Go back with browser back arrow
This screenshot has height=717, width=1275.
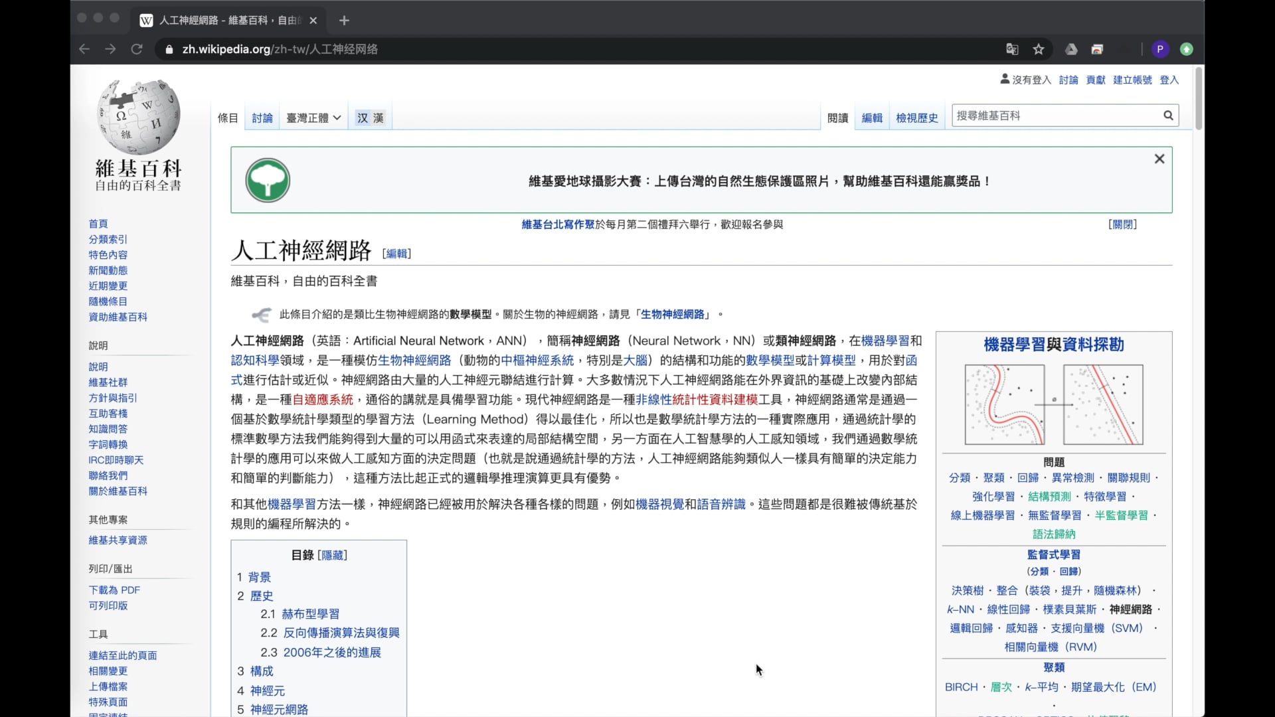click(x=84, y=49)
